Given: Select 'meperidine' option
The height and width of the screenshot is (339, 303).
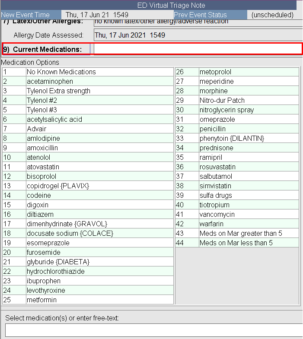Looking at the screenshot, I should (x=237, y=81).
